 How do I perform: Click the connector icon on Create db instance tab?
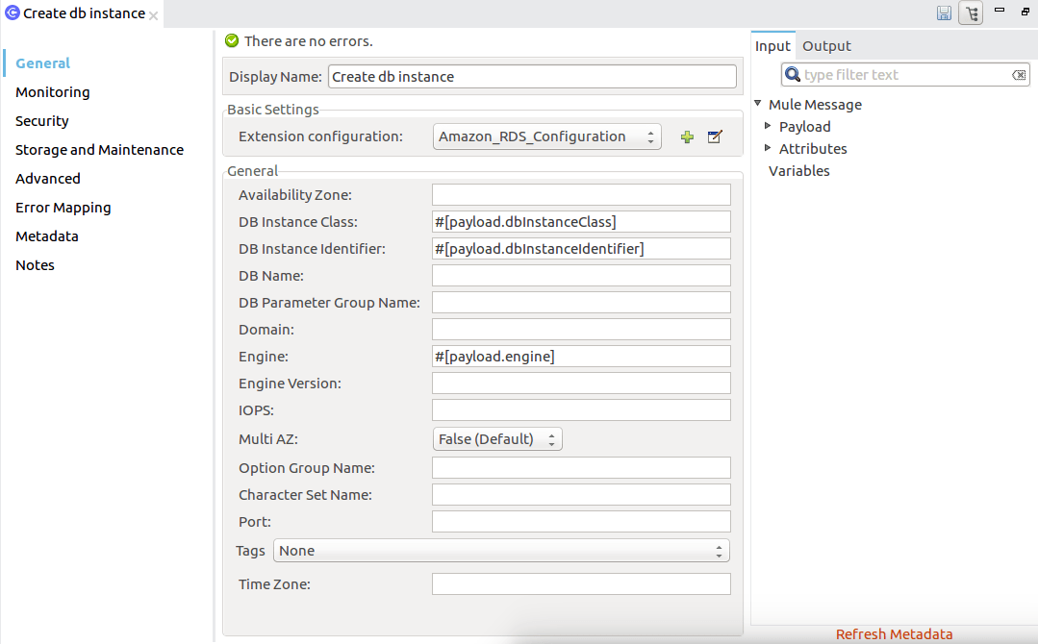(11, 12)
